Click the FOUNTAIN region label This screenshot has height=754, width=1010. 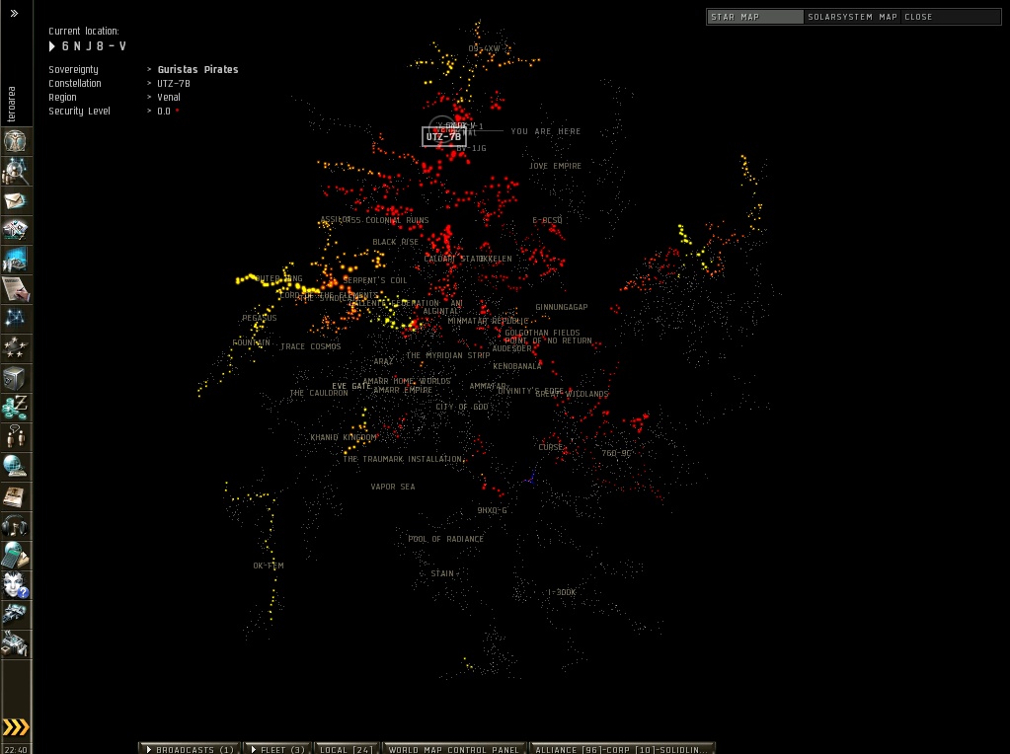point(251,342)
